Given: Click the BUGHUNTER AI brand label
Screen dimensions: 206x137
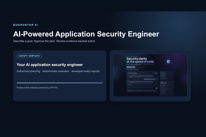Looking at the screenshot, I should click(x=26, y=25).
